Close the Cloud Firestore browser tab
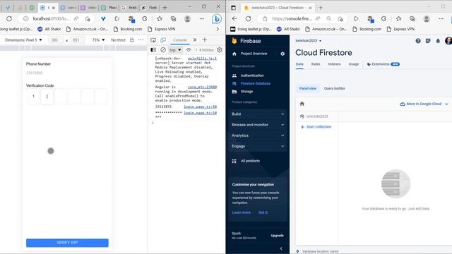Screen dimensions: 452x254 [310, 8]
